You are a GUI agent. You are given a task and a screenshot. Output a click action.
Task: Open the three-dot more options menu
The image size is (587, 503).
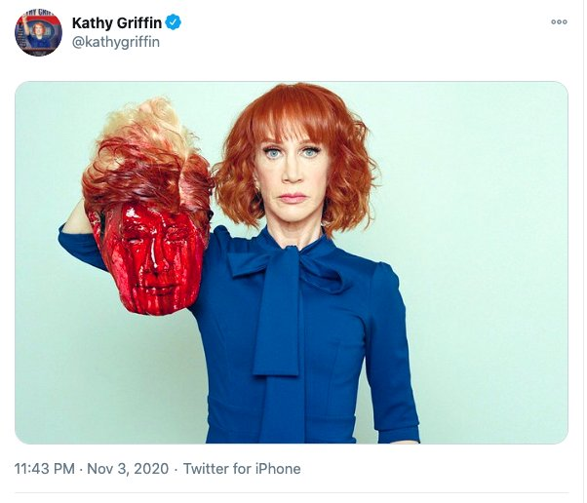(559, 22)
